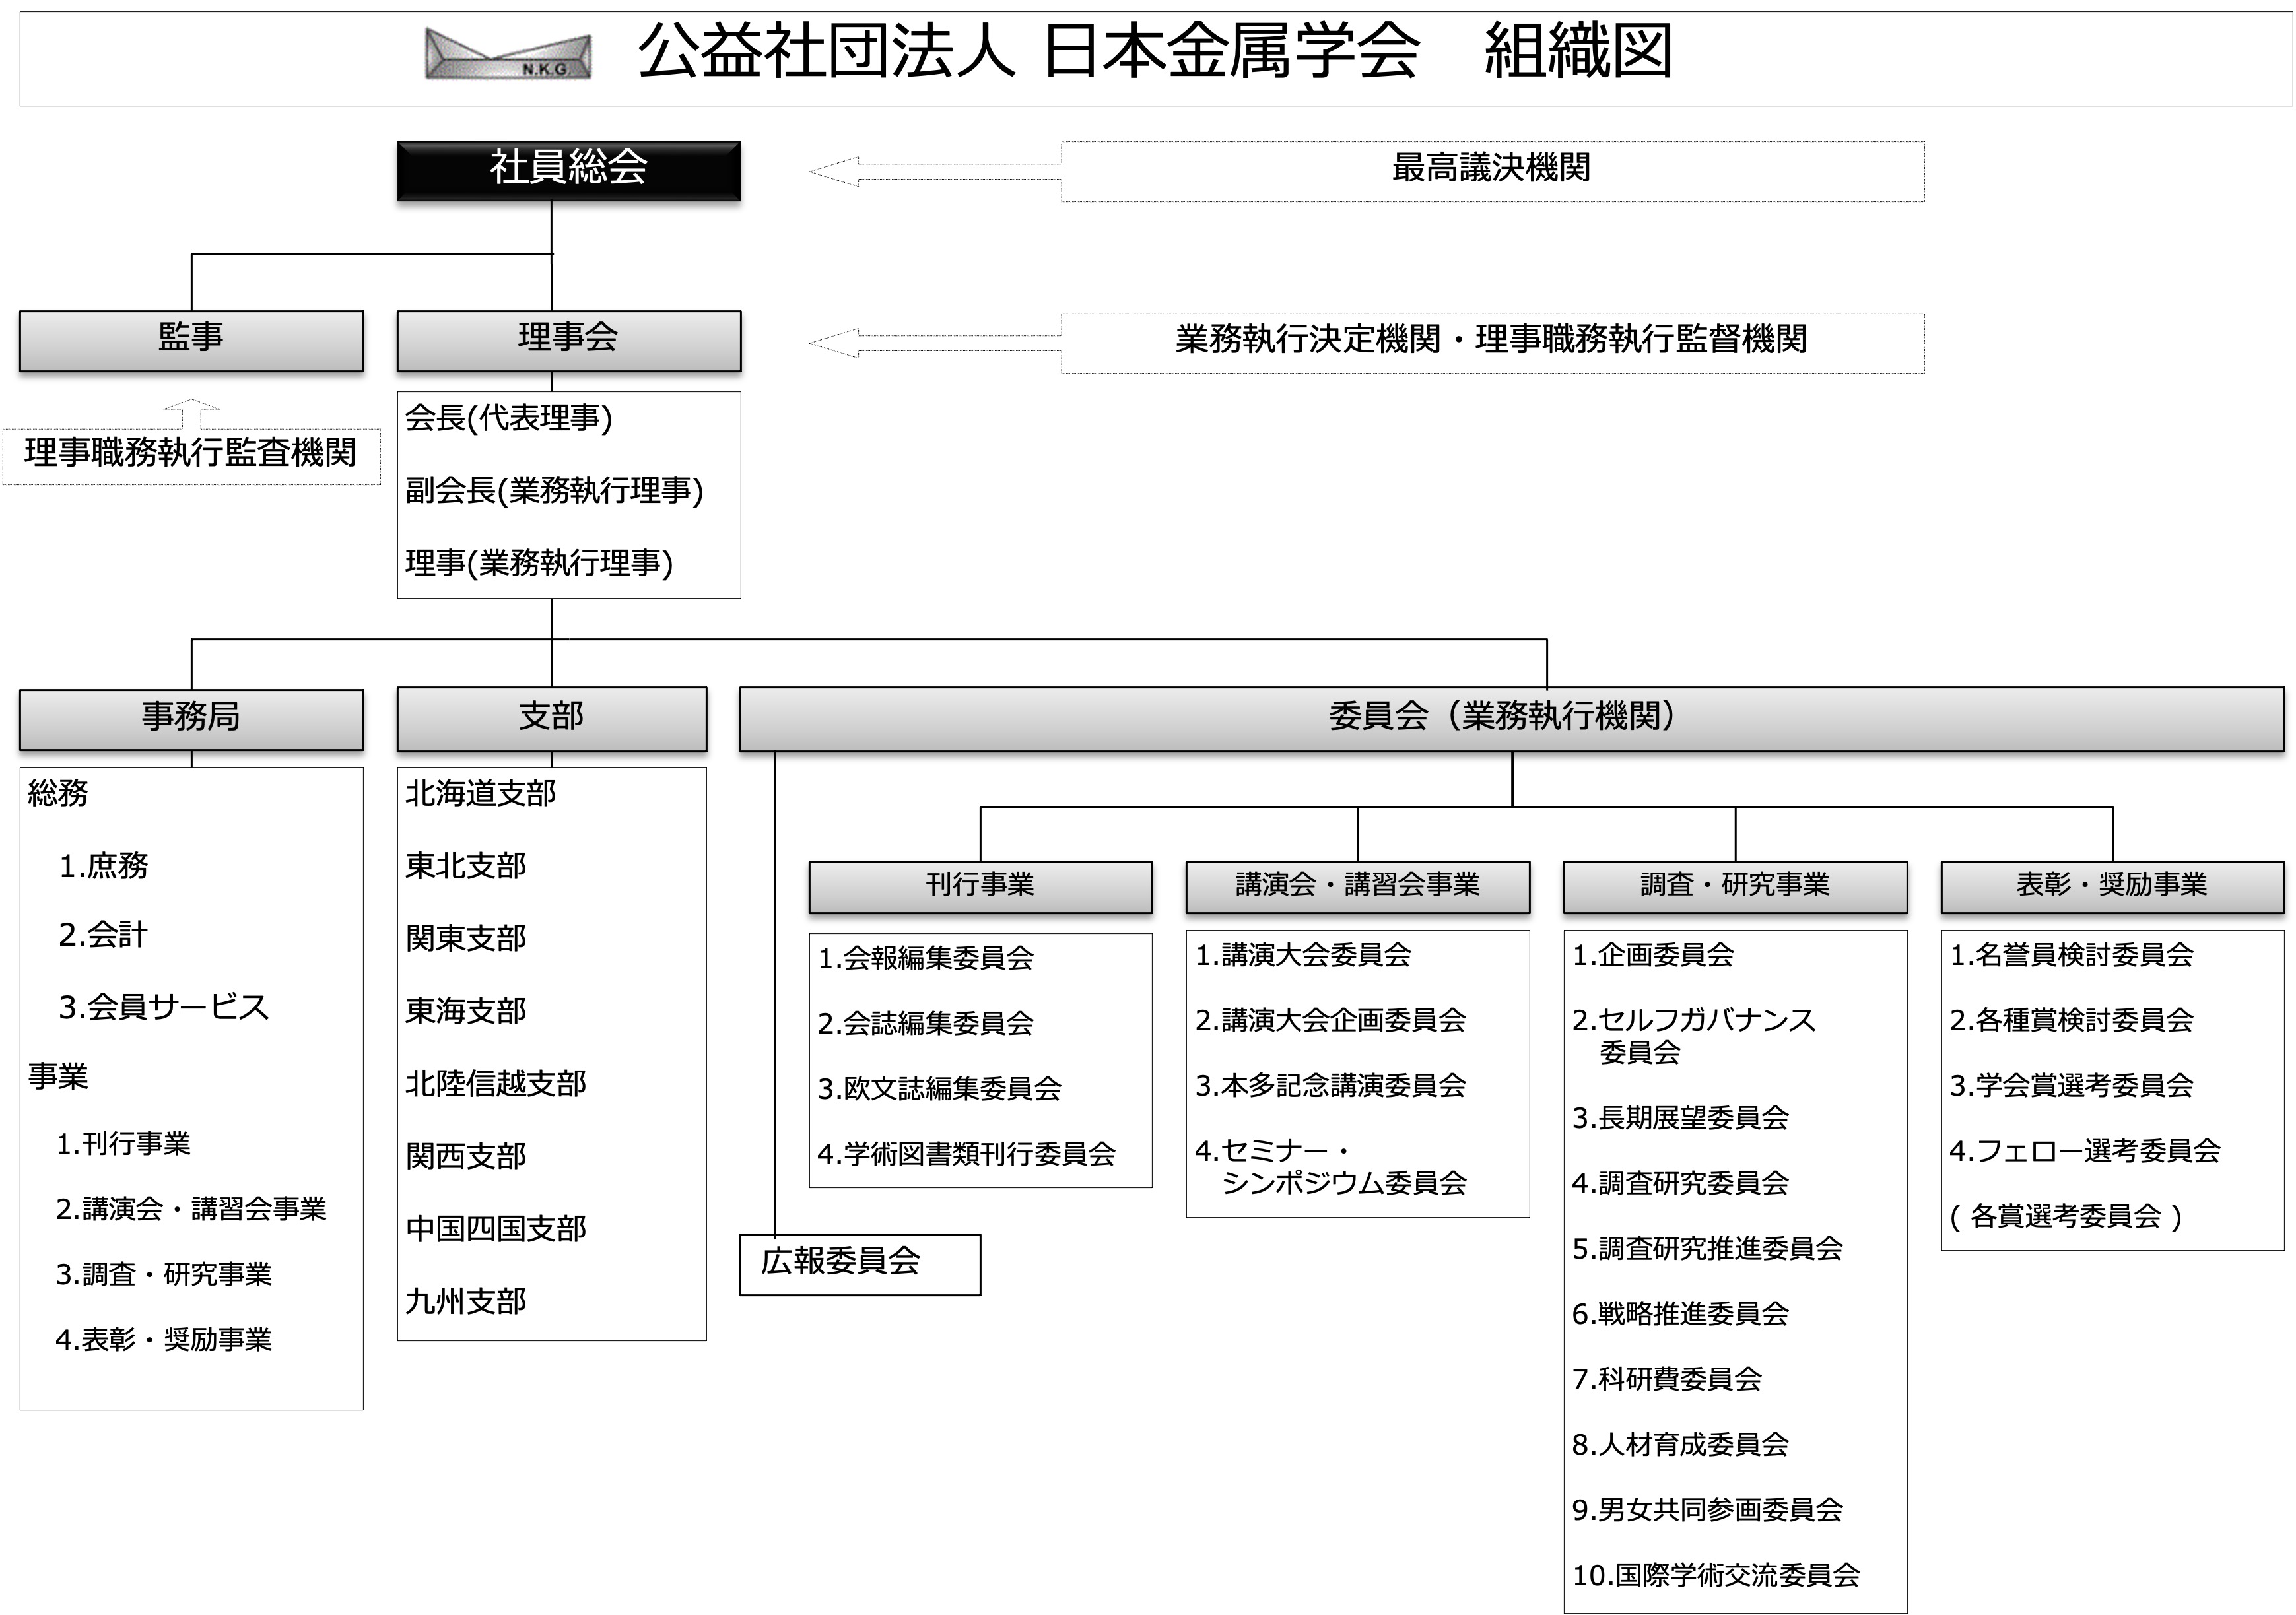Image resolution: width=2296 pixels, height=1615 pixels.
Task: Click 3.欧文誌編集委員会
Action: coord(940,1089)
